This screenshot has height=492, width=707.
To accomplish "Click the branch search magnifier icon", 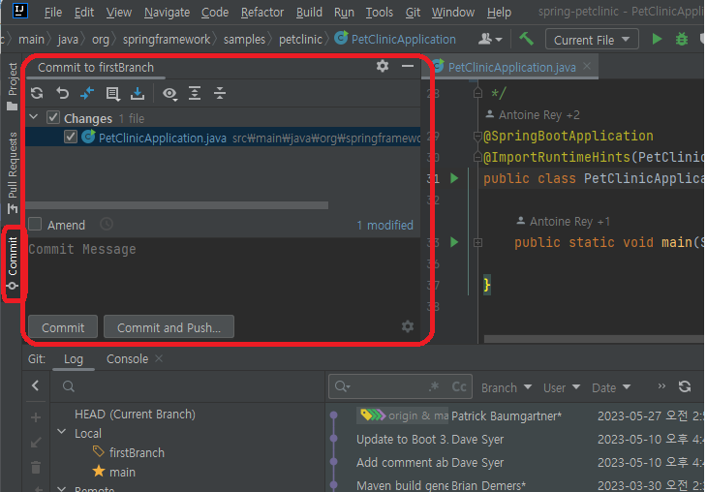I will (69, 386).
